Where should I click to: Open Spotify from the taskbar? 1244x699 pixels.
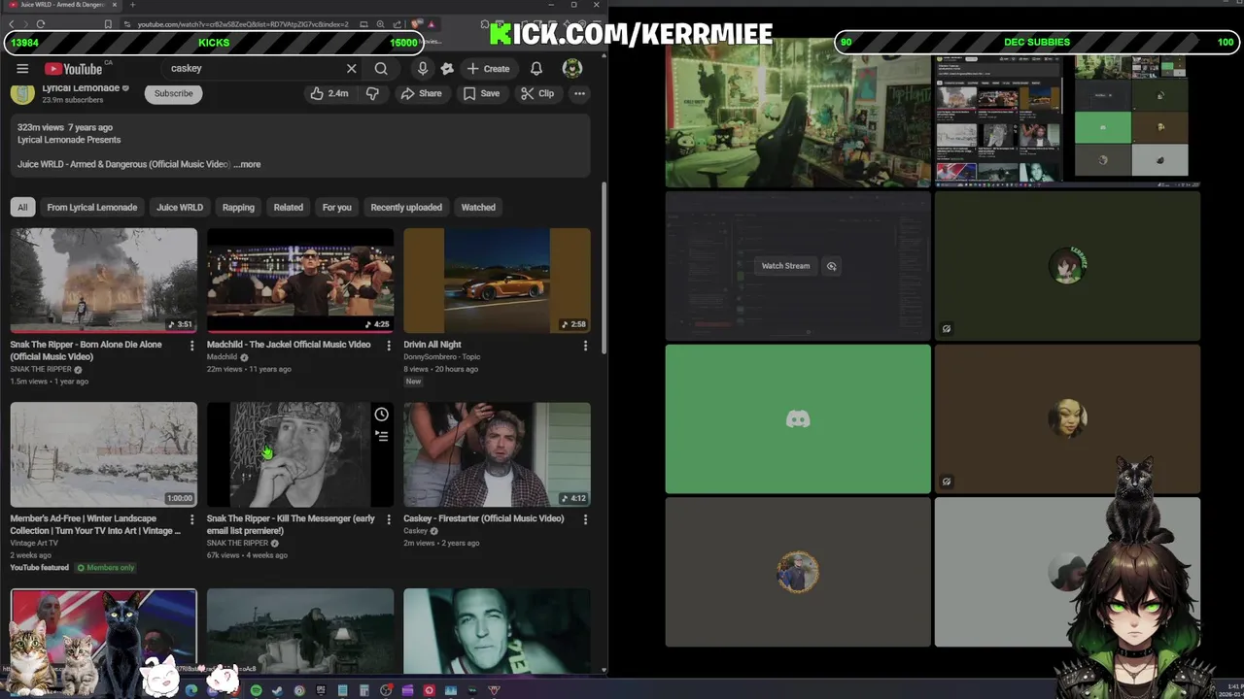(x=256, y=690)
